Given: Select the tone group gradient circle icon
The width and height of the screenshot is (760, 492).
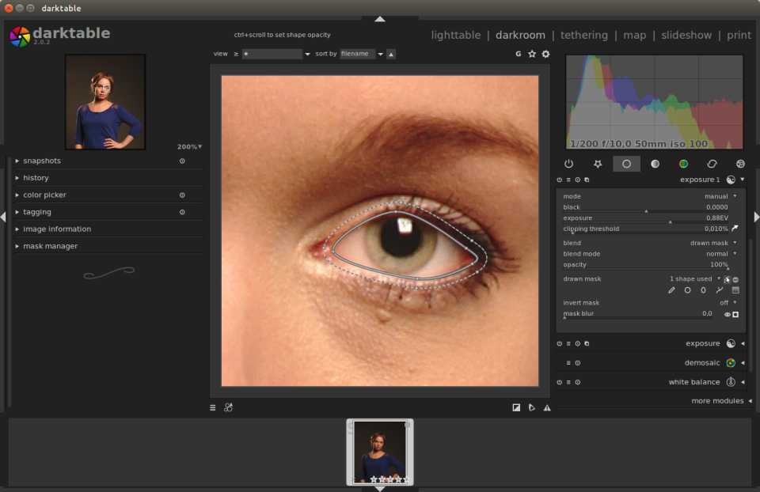Looking at the screenshot, I should pyautogui.click(x=655, y=164).
